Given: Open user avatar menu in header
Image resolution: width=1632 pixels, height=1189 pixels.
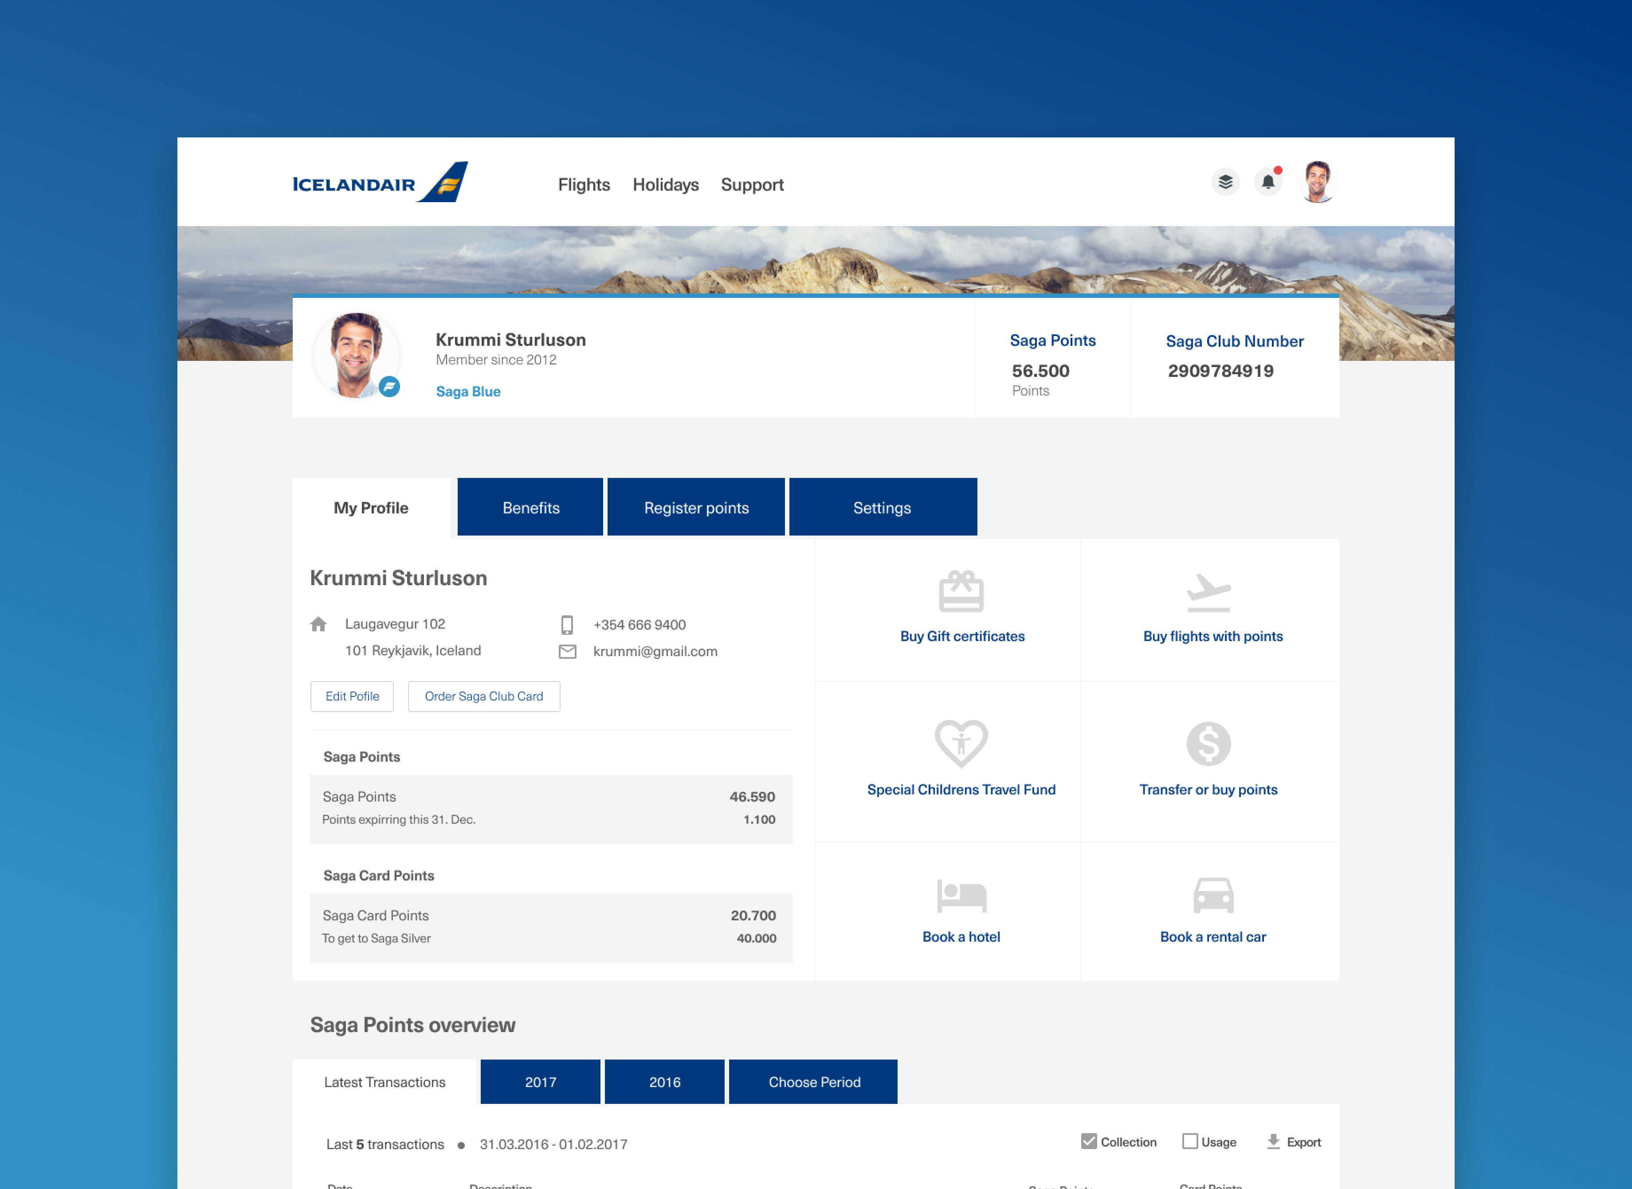Looking at the screenshot, I should tap(1318, 182).
